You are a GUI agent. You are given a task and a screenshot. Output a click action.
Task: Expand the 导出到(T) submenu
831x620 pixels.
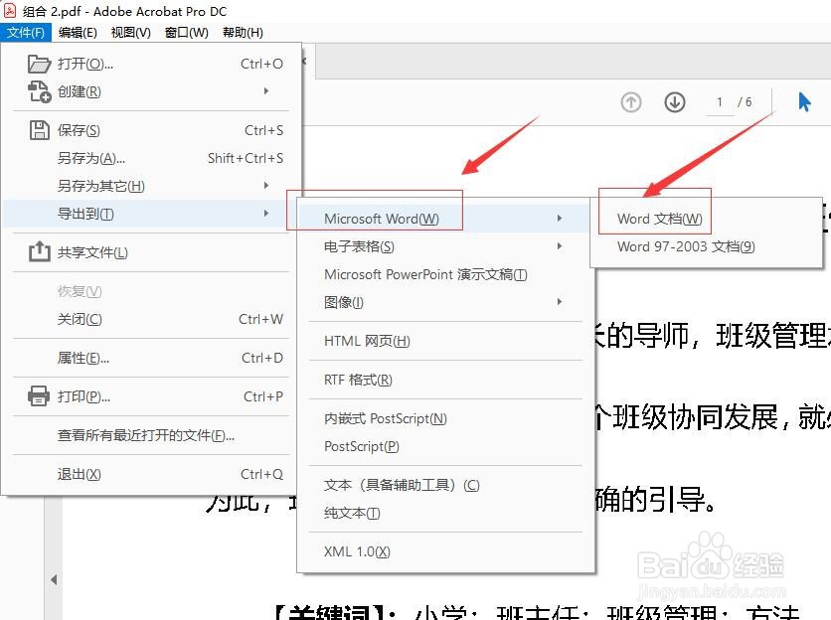click(151, 214)
